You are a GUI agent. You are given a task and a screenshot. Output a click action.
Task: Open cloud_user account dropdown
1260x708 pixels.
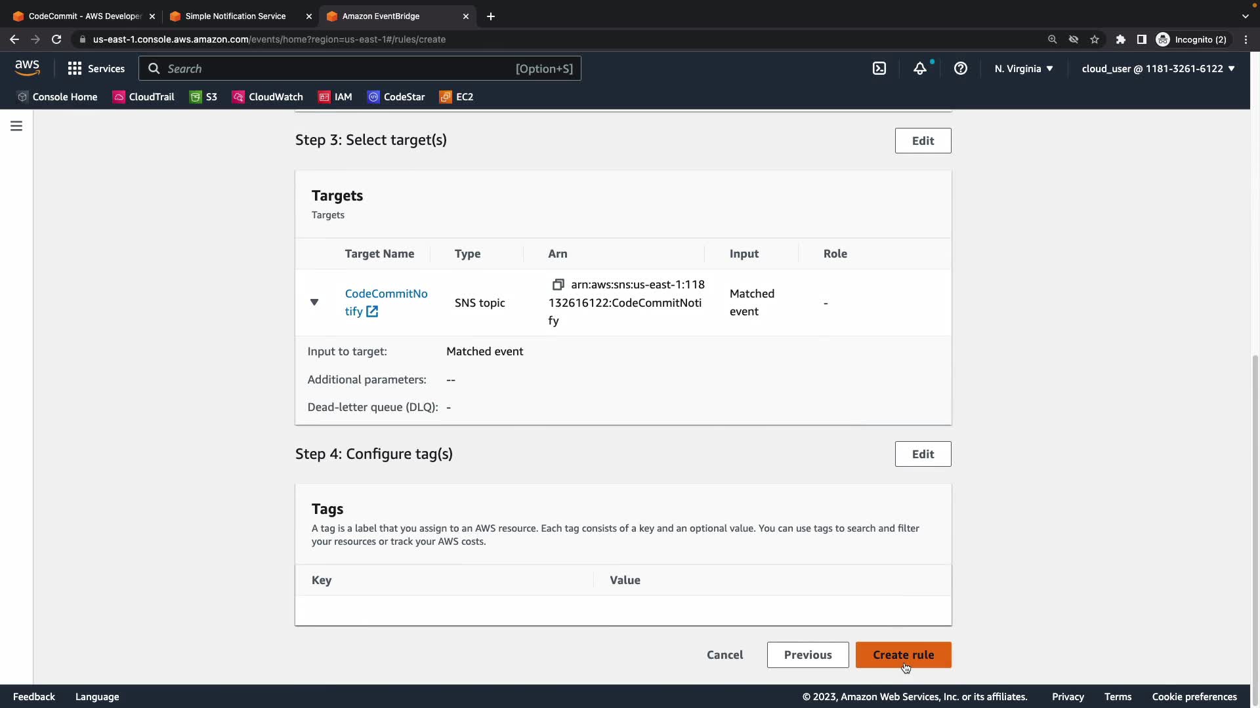[1158, 69]
